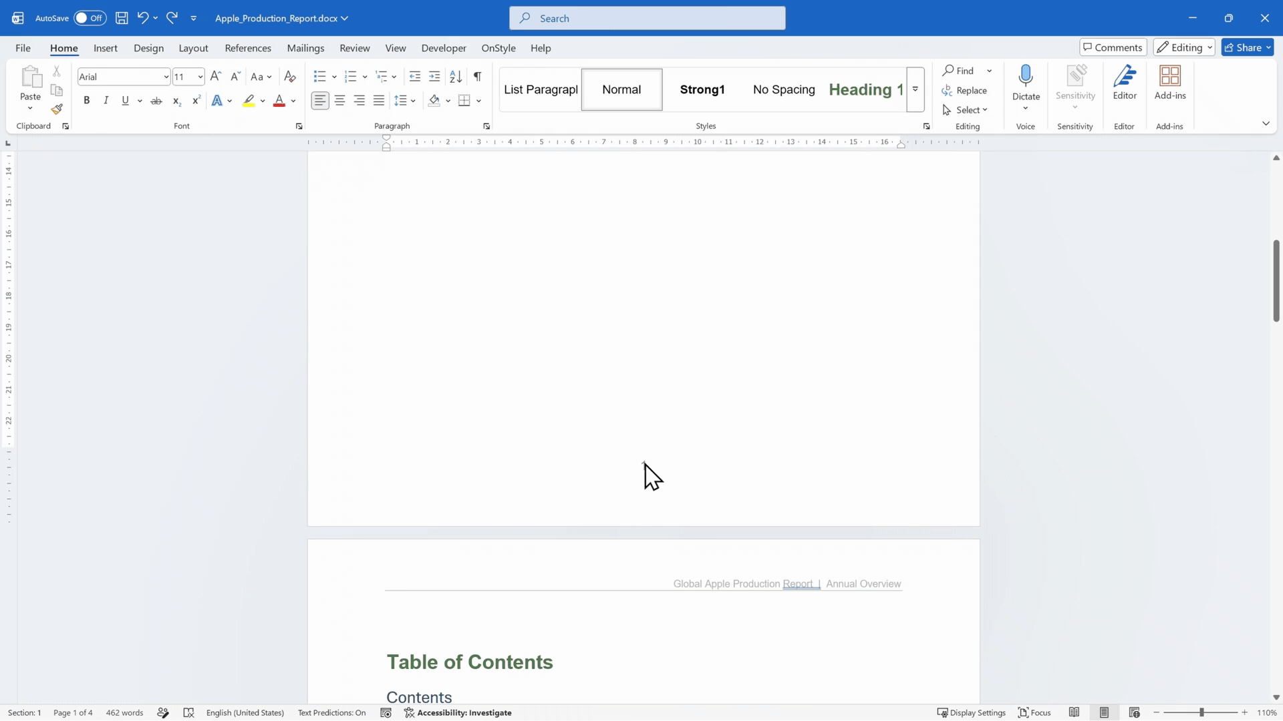The width and height of the screenshot is (1283, 721).
Task: Open the Select dropdown in Editing
Action: click(966, 110)
